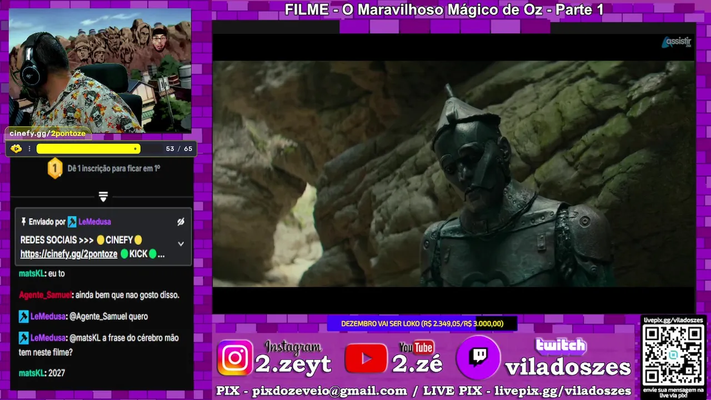Click the small avatar face in webcam background
The width and height of the screenshot is (711, 400).
tap(159, 38)
